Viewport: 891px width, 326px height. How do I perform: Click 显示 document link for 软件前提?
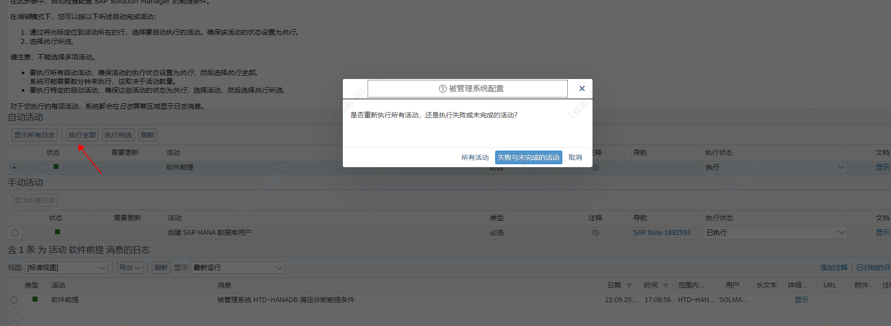pyautogui.click(x=883, y=167)
